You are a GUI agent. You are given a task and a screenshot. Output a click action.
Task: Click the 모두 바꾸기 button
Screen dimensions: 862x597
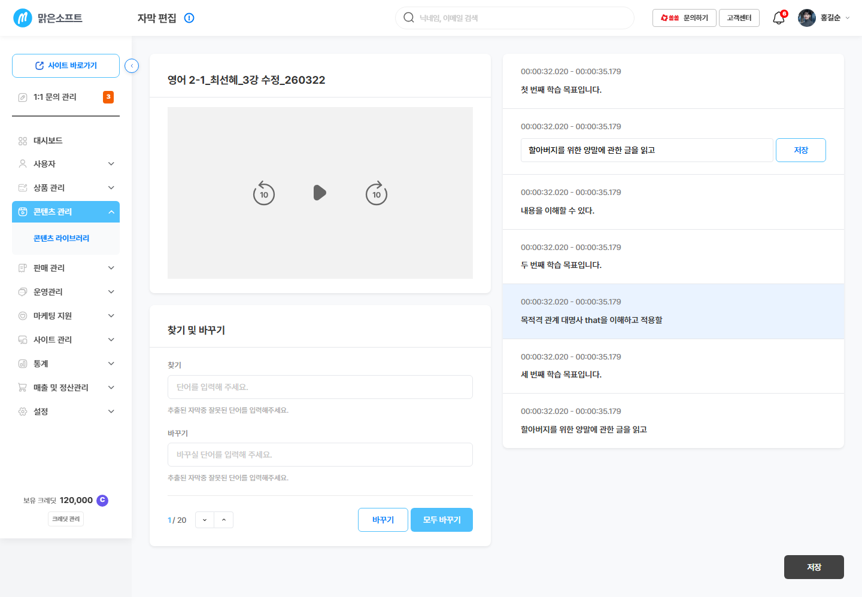442,520
